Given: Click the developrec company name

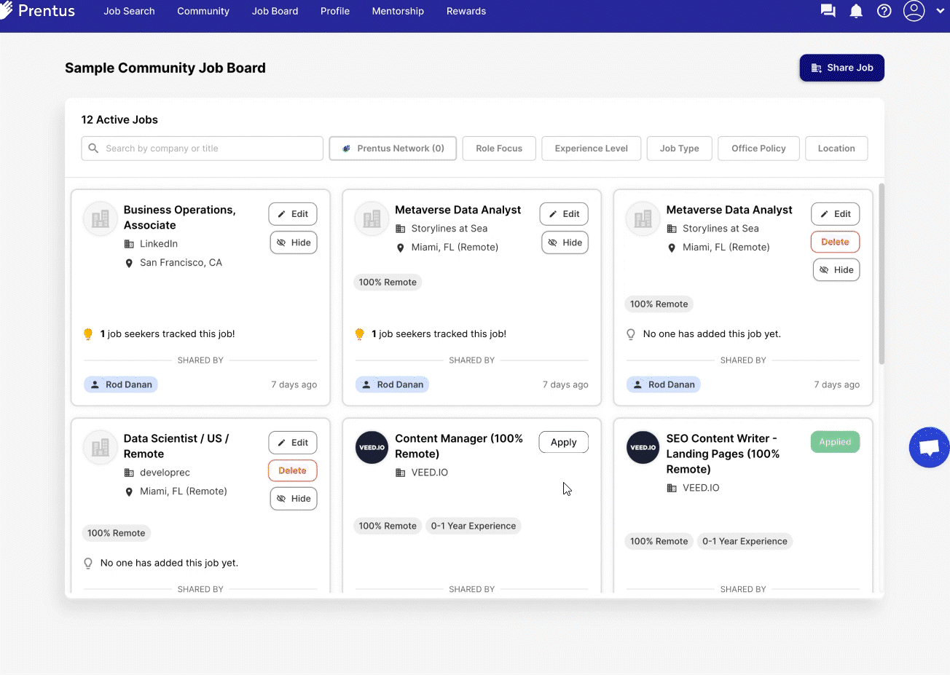Looking at the screenshot, I should [x=165, y=473].
